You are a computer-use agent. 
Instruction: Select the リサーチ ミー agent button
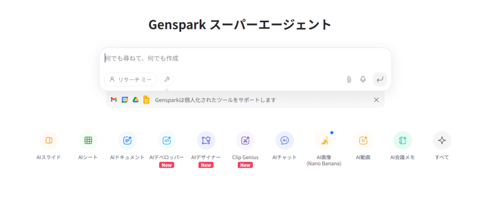130,79
